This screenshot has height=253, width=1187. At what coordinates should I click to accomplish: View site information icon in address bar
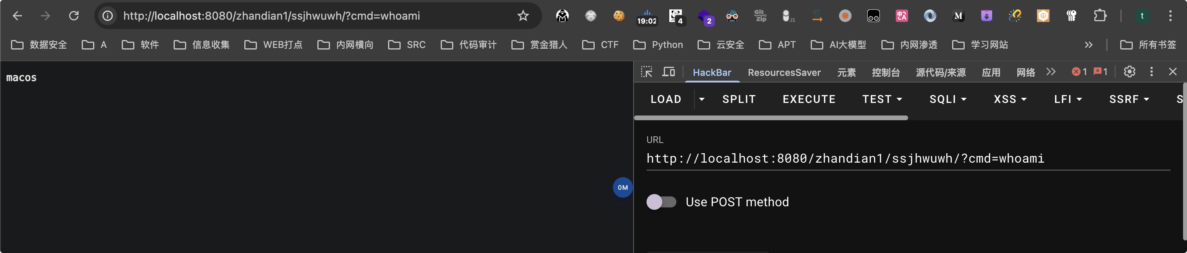(x=107, y=16)
